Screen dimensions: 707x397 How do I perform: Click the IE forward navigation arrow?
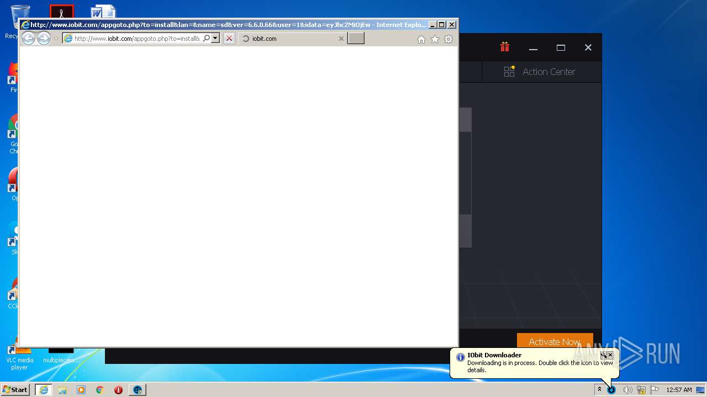tap(44, 38)
